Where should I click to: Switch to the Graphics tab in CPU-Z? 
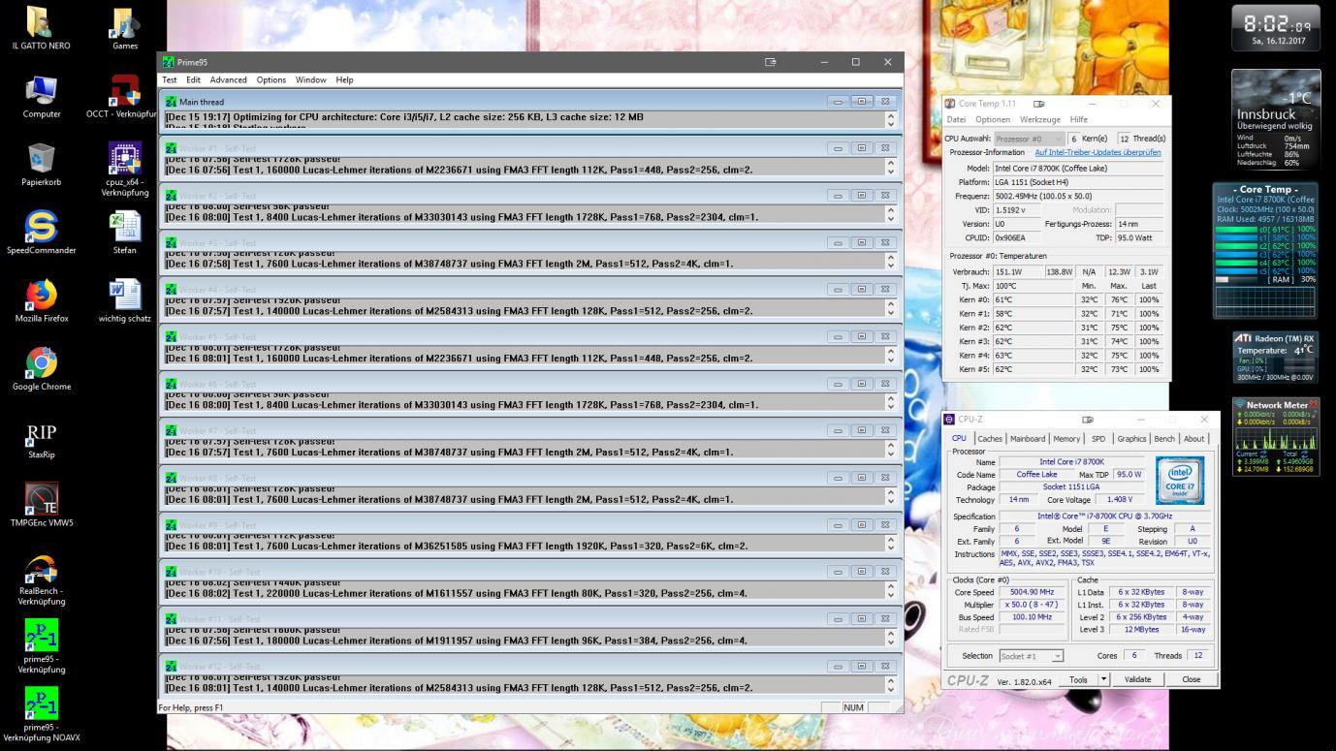point(1131,439)
